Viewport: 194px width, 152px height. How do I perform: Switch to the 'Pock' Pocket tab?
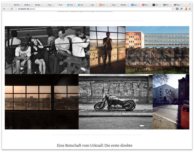coord(146,5)
